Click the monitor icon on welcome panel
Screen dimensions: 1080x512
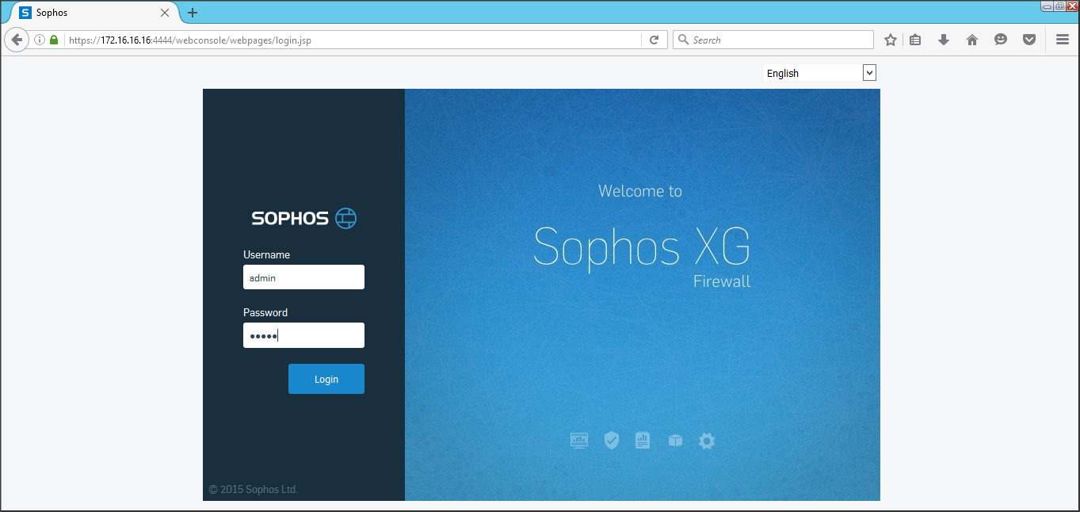pos(579,441)
